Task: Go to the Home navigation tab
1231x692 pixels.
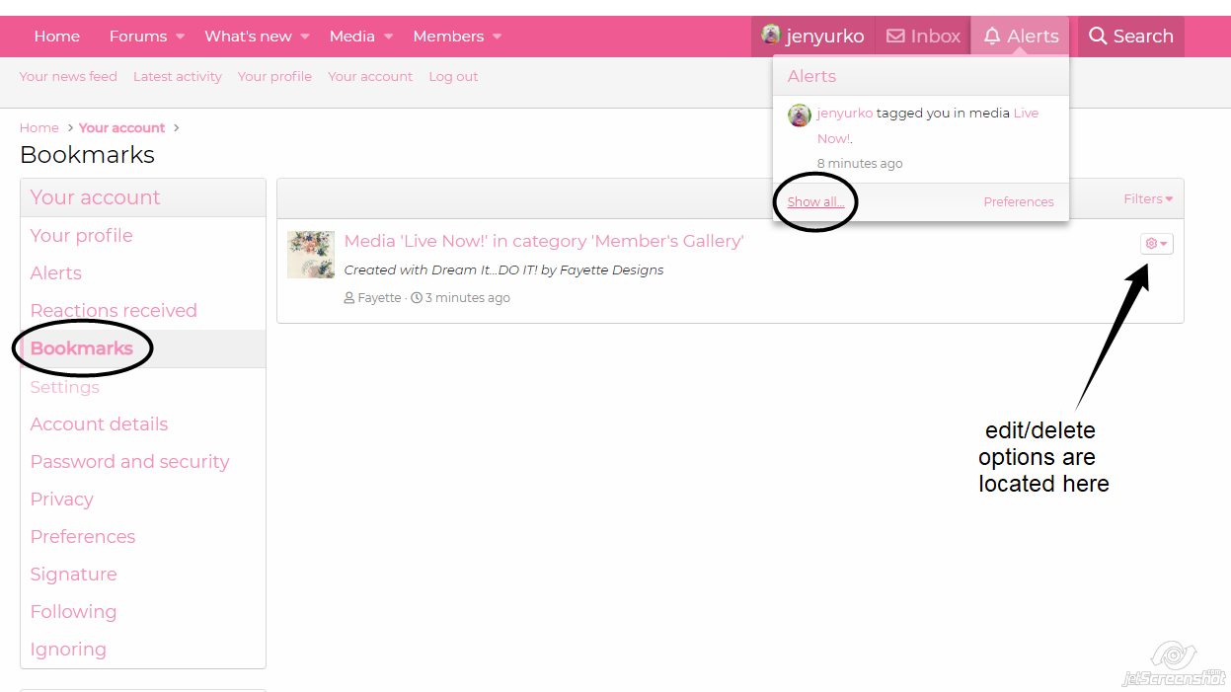Action: coord(57,37)
